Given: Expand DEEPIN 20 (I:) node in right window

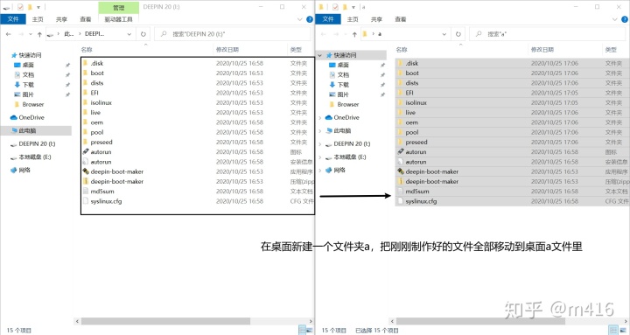Looking at the screenshot, I should click(320, 143).
